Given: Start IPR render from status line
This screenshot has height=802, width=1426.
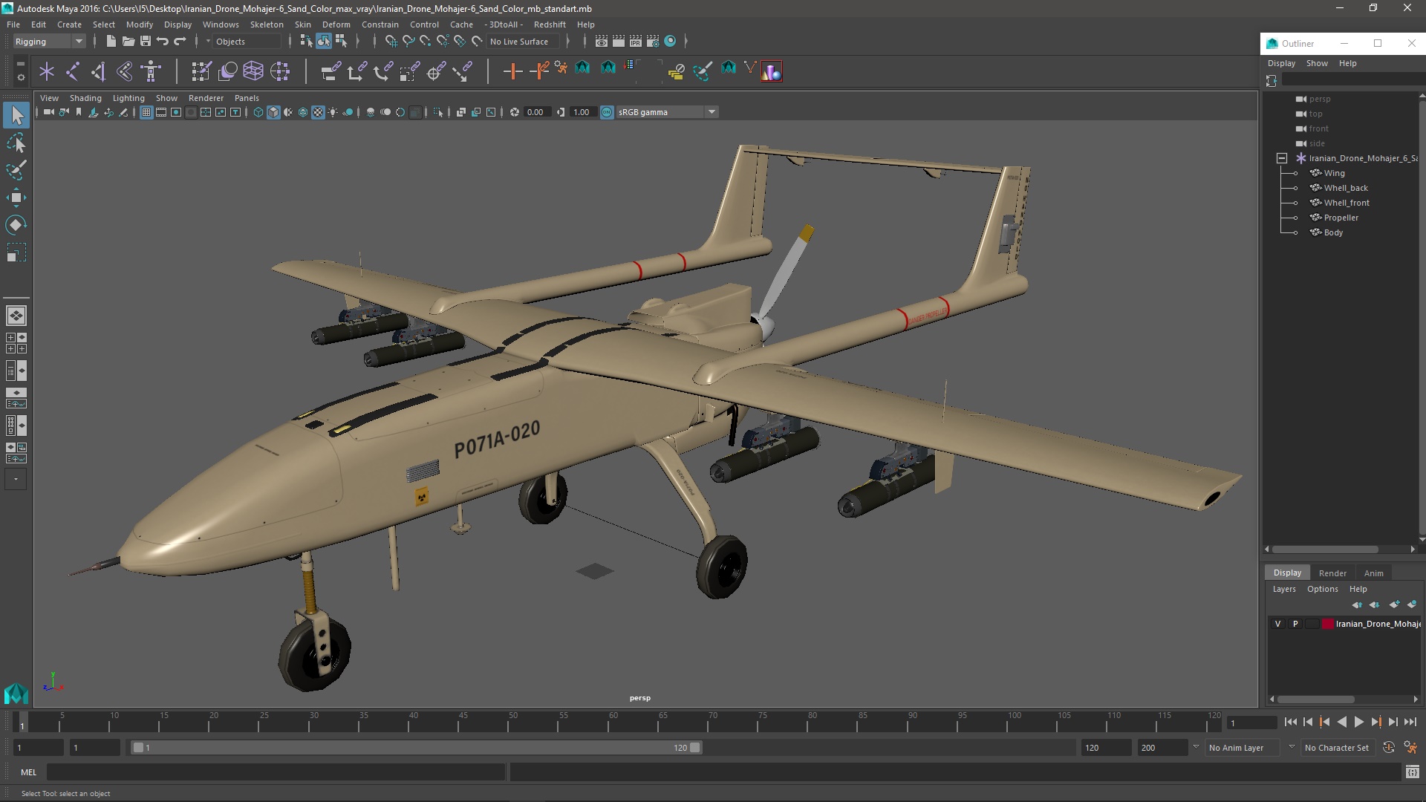Looking at the screenshot, I should 636,42.
